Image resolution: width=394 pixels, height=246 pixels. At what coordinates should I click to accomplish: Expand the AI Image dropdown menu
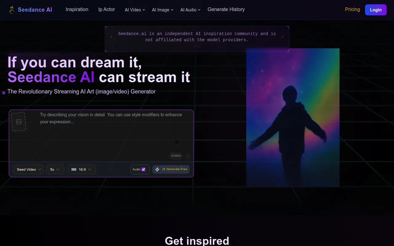pyautogui.click(x=163, y=10)
